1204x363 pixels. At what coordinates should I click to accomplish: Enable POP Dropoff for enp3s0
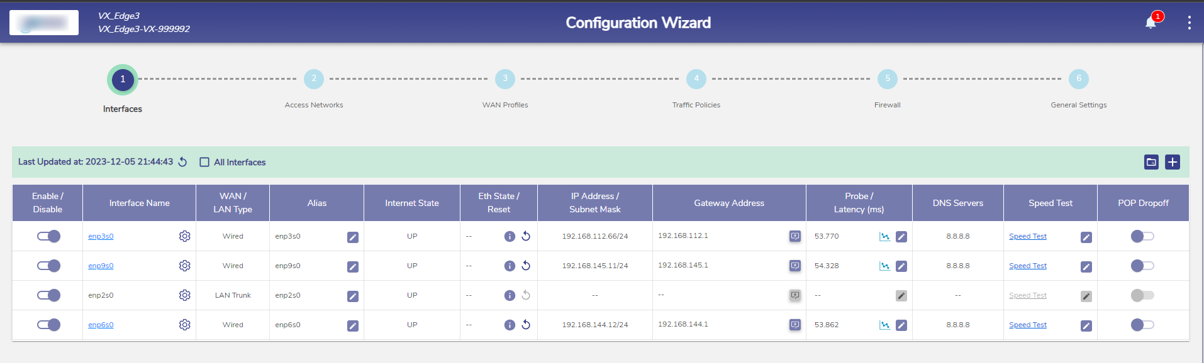click(x=1142, y=236)
